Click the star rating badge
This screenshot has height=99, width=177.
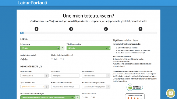[135, 96]
